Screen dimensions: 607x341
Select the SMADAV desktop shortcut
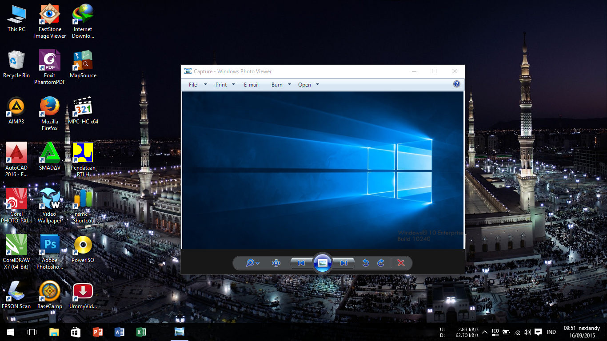pyautogui.click(x=50, y=157)
